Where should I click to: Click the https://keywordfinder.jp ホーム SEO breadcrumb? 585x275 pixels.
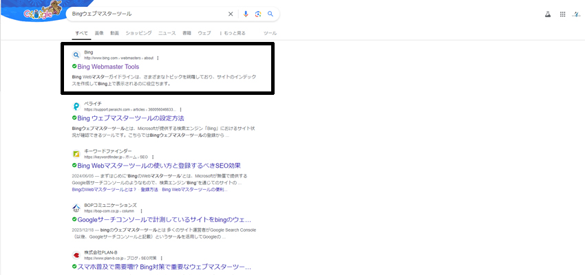pos(116,157)
